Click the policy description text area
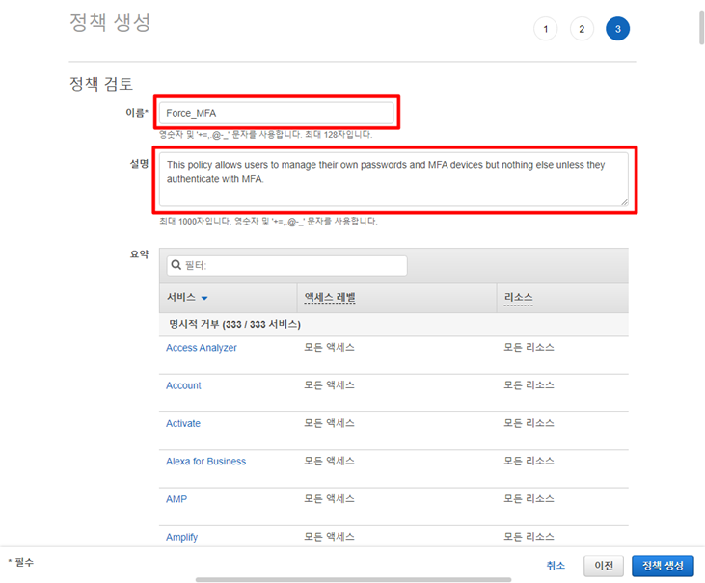This screenshot has width=705, height=583. pos(393,179)
